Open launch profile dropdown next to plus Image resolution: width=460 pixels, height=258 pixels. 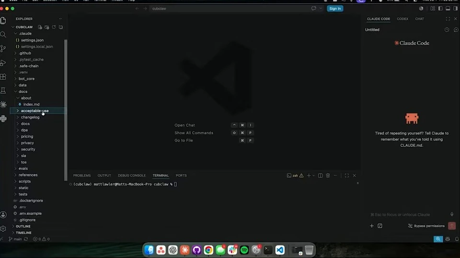pyautogui.click(x=313, y=176)
